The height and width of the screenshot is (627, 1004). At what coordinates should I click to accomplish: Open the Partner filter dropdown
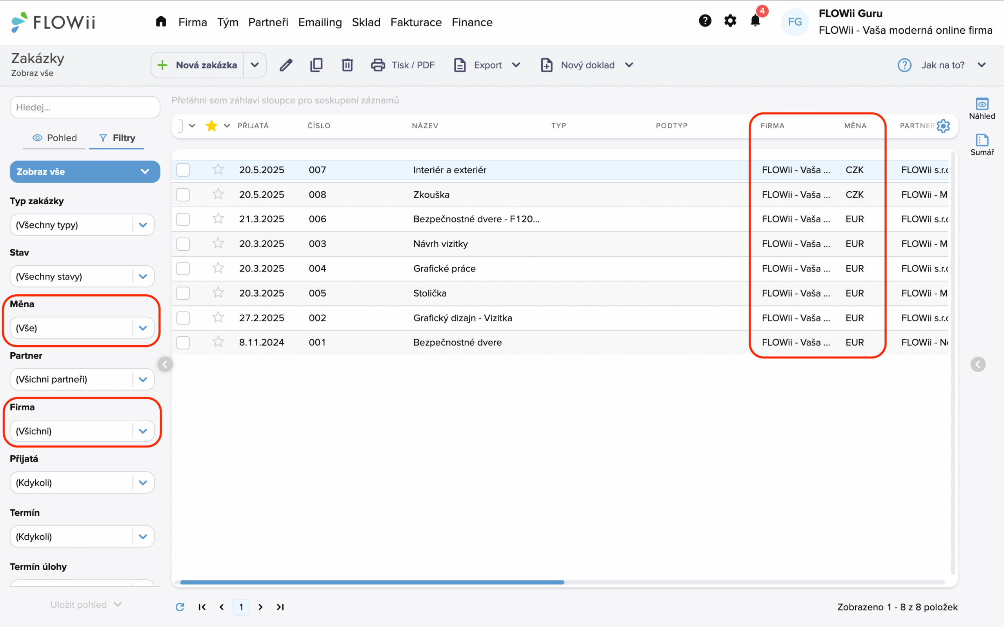(x=82, y=379)
